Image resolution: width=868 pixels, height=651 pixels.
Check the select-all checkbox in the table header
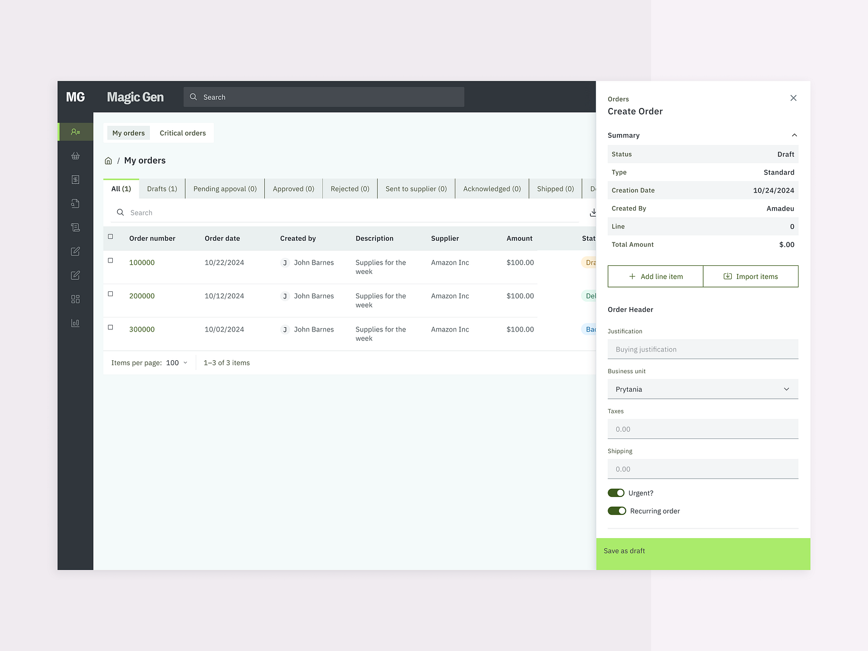point(111,237)
